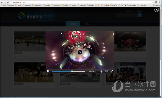
Task: Open the JavaScript bookmarks folder
Action: pos(27,5)
